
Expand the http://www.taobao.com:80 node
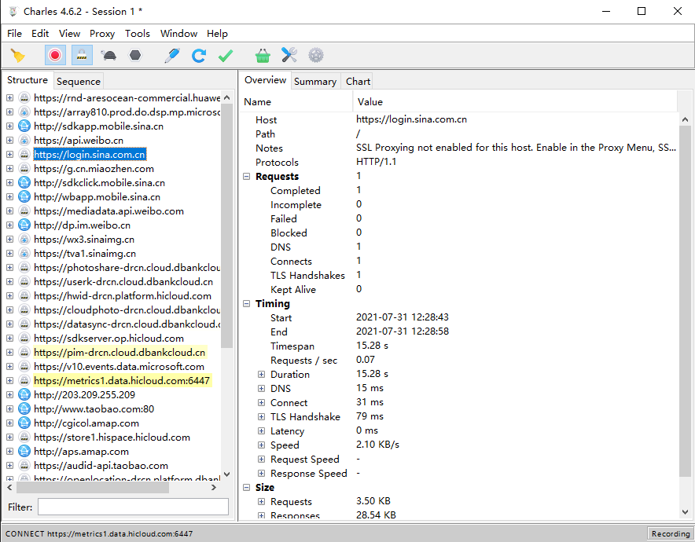pos(9,409)
